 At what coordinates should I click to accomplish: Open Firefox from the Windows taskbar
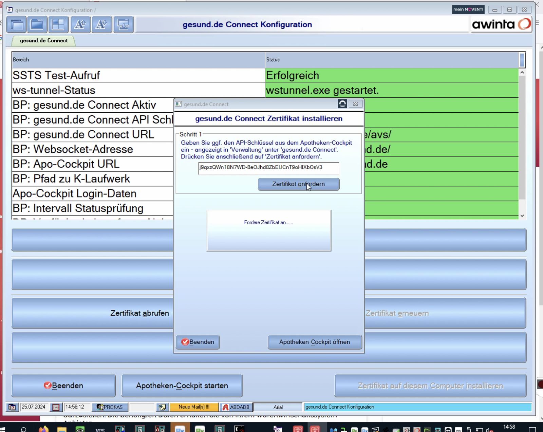43,429
